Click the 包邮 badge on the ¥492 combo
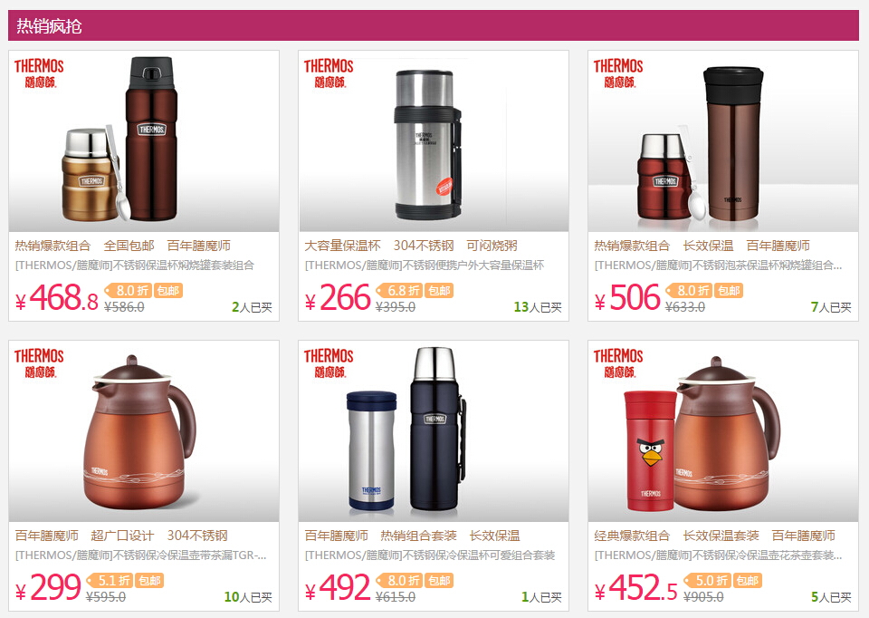This screenshot has width=869, height=618. pyautogui.click(x=439, y=581)
